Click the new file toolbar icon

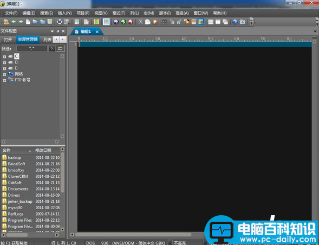28,22
